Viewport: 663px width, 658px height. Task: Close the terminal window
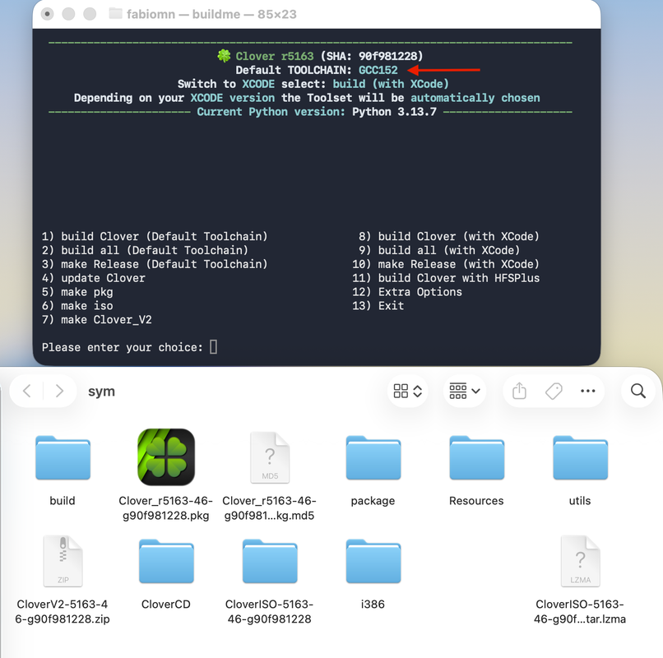tap(48, 14)
